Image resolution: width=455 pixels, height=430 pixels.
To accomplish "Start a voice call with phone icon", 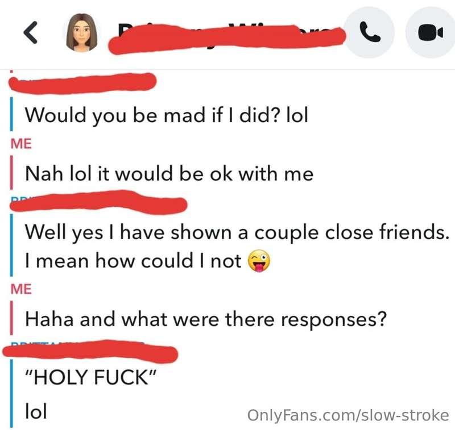I will [369, 32].
